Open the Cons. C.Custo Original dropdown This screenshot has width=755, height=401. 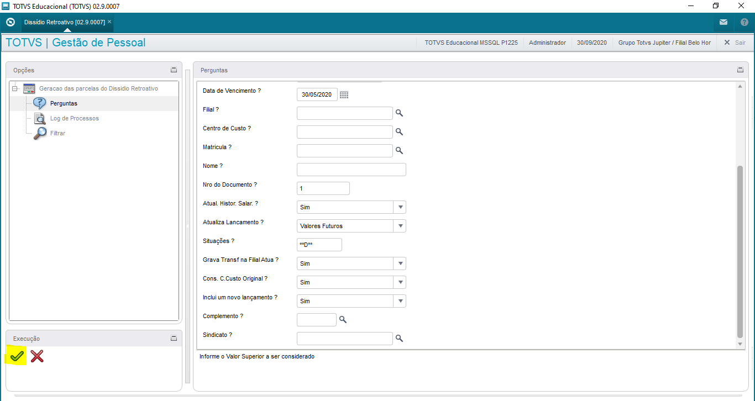point(400,282)
